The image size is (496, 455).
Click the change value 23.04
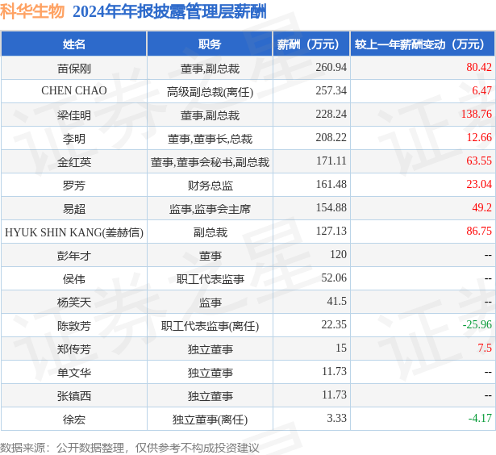coord(479,184)
